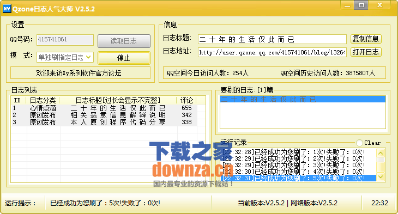Select highlighted entry in 要刷的日志 list

point(303,99)
